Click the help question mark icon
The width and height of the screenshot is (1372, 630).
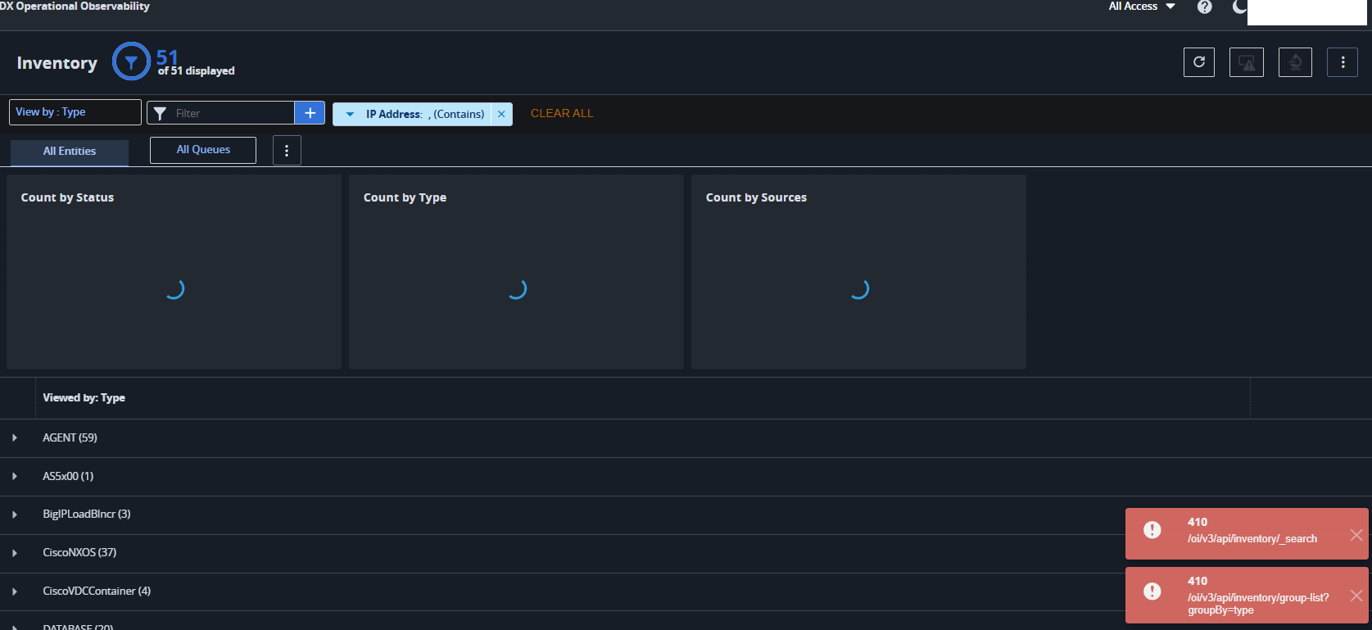[1204, 7]
